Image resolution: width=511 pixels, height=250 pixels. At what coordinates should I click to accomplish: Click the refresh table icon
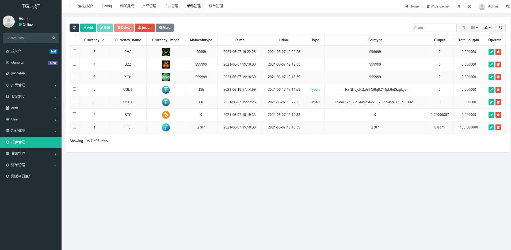74,28
